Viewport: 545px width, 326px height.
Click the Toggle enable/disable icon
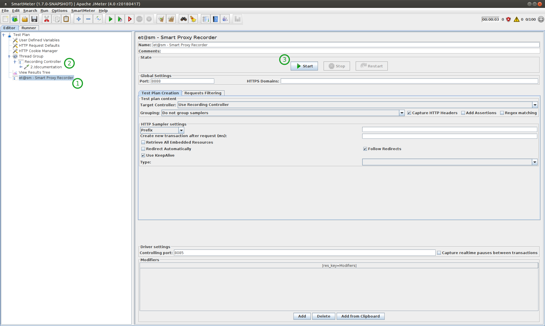(x=98, y=19)
